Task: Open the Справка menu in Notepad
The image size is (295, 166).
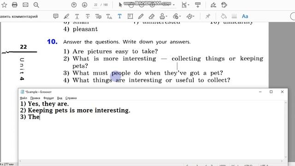Action: coord(71,98)
